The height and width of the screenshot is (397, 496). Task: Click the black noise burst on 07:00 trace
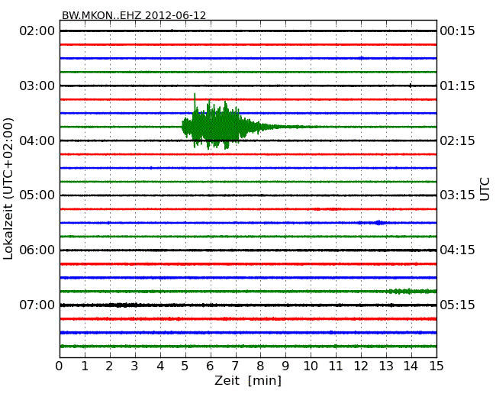124,305
